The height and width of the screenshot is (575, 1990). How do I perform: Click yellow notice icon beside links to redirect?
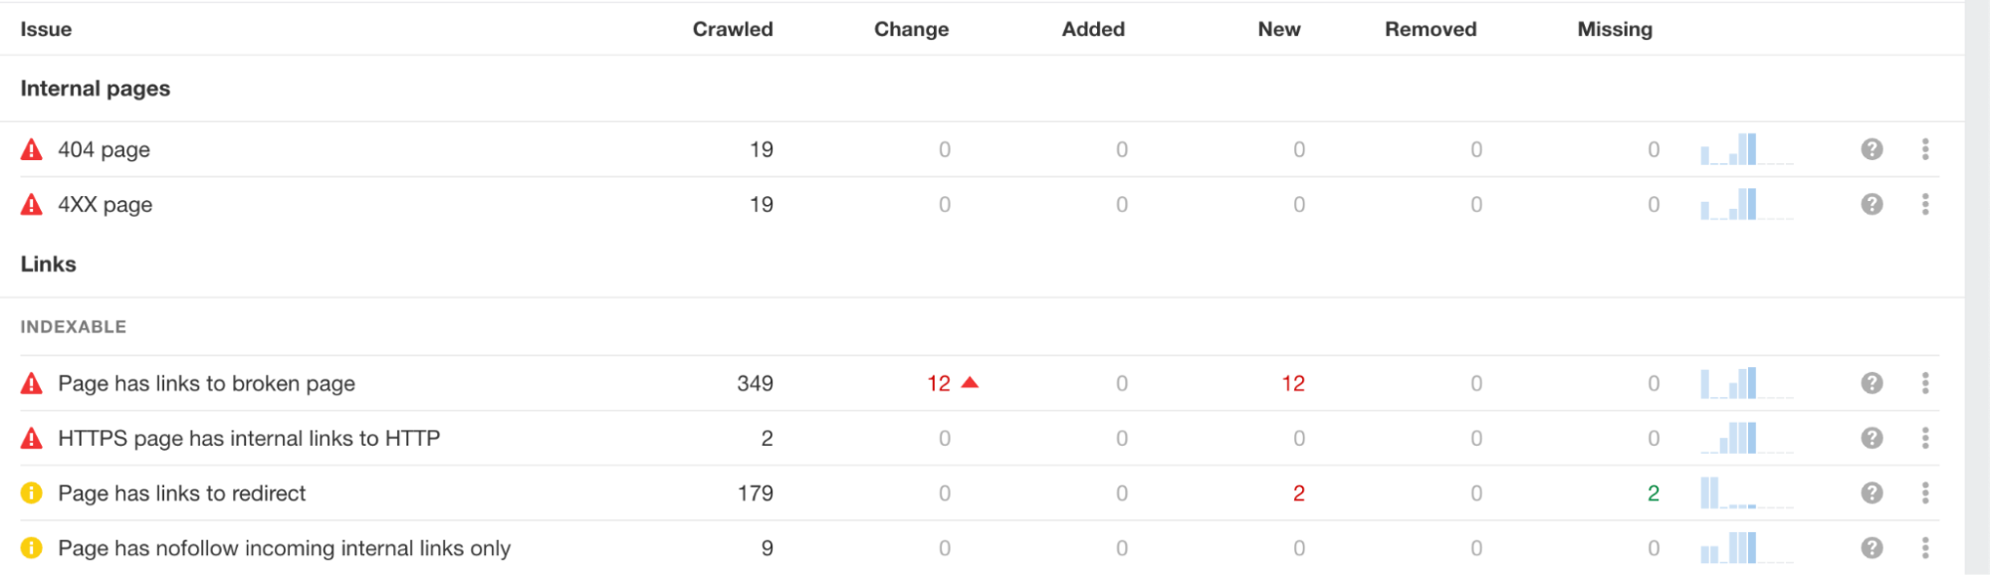pyautogui.click(x=32, y=492)
